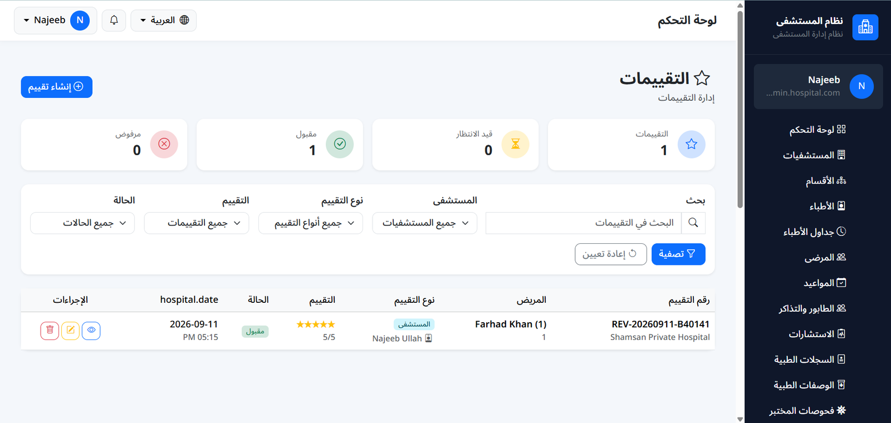Click the إنشاء تقييم create button
Viewport: 891px width, 423px height.
[x=57, y=87]
